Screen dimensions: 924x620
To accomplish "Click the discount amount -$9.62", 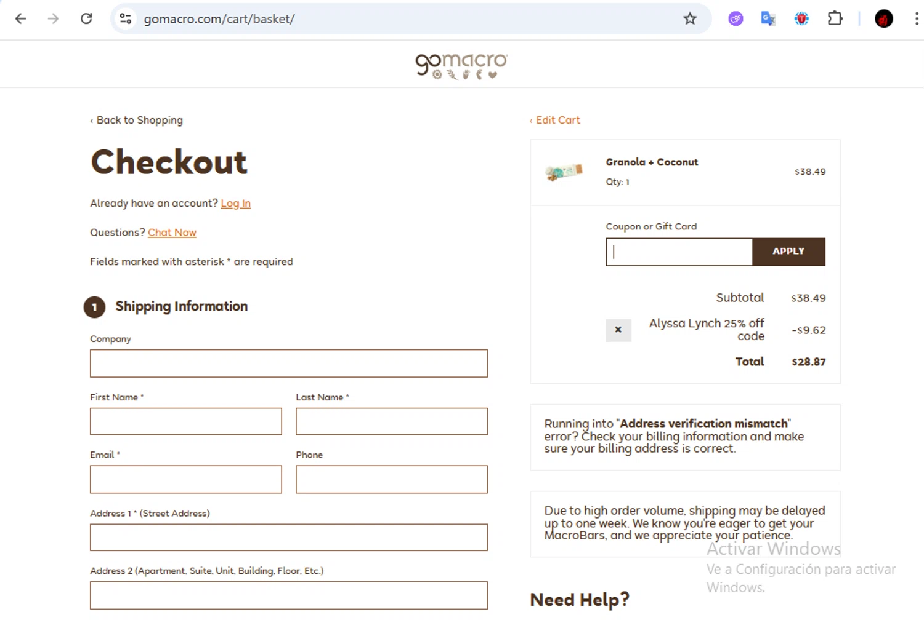I will click(808, 330).
